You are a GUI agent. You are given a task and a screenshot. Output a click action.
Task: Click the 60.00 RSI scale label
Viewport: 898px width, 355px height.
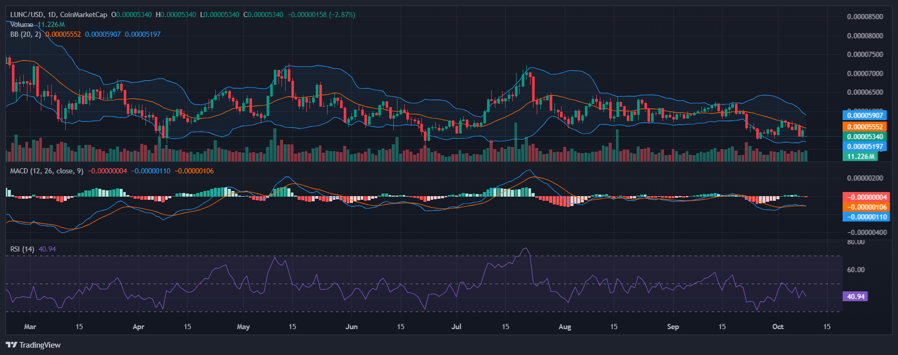click(x=856, y=270)
